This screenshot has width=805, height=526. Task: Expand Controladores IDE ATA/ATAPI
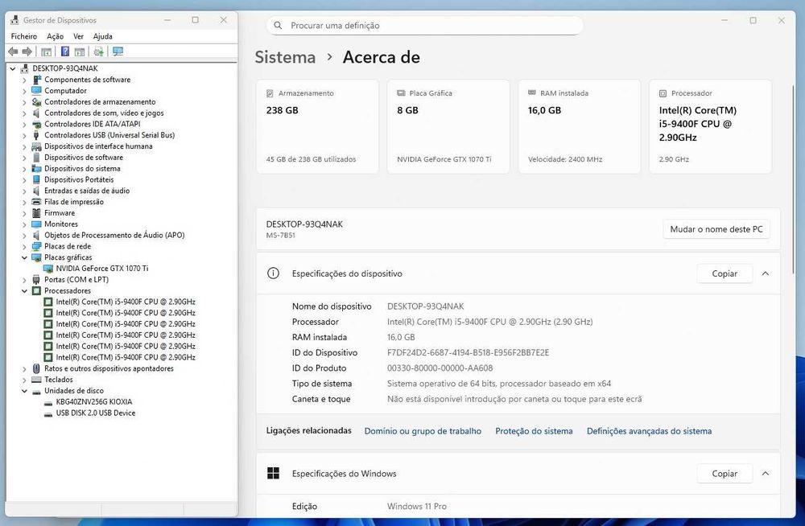(24, 124)
